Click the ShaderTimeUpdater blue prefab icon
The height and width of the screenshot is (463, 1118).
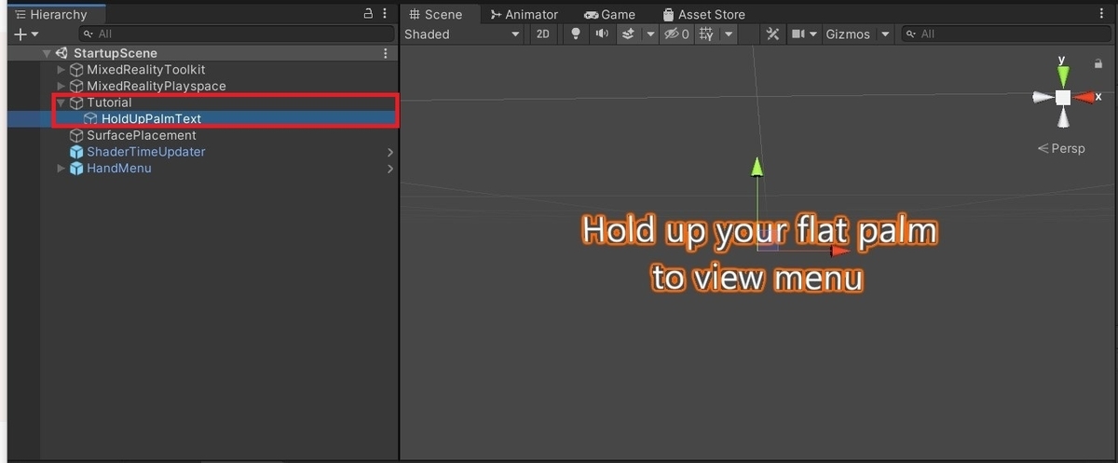point(76,152)
